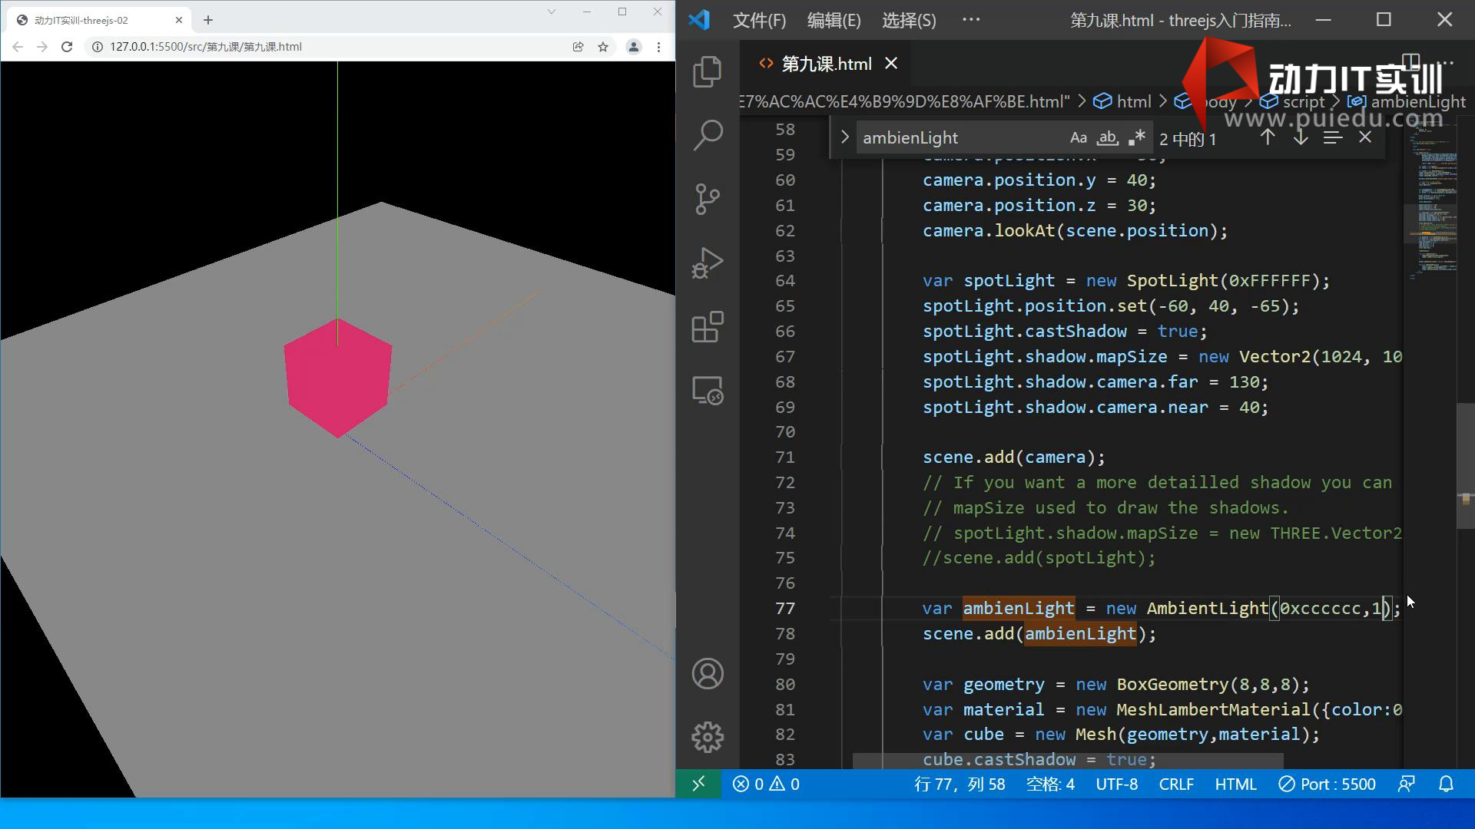Screen dimensions: 1475x829
Task: Open the Accounts menu icon
Action: (707, 674)
